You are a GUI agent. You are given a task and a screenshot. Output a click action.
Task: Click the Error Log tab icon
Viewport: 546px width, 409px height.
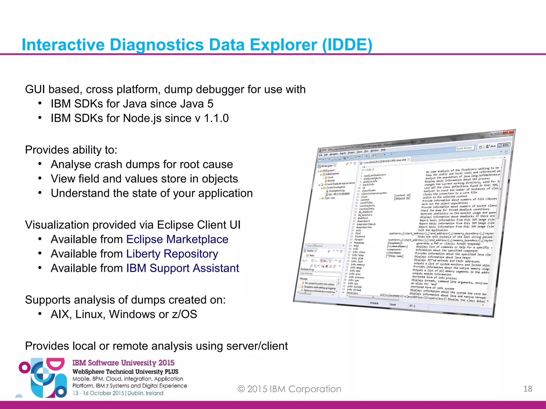(x=321, y=261)
